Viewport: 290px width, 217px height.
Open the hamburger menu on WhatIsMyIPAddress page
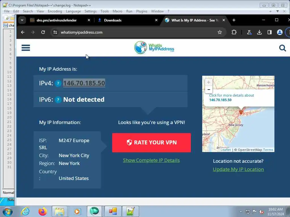[26, 47]
